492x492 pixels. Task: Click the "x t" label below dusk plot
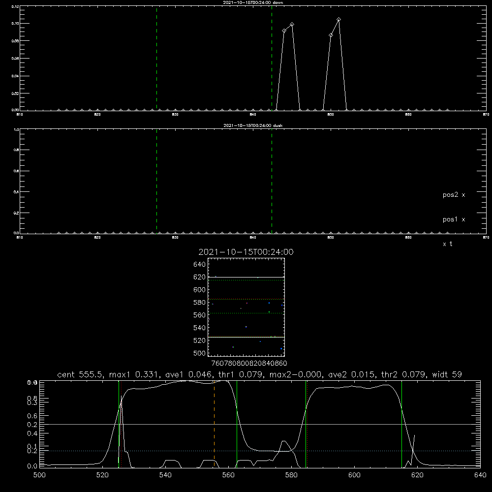coord(447,244)
